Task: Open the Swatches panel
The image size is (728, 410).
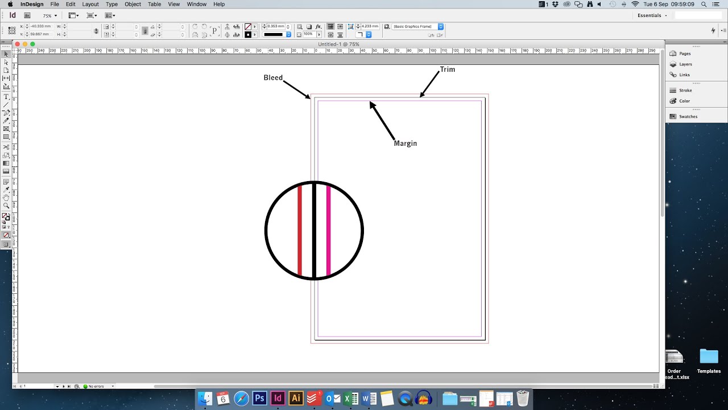Action: click(x=688, y=117)
